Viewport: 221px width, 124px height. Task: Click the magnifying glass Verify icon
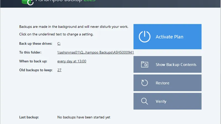pos(144,101)
